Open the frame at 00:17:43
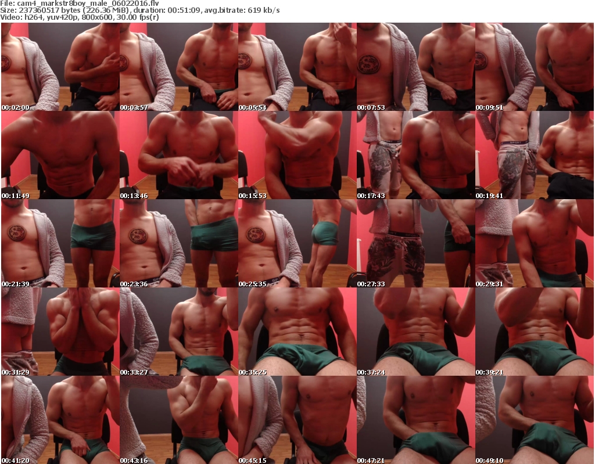This screenshot has height=464, width=595. [416, 155]
